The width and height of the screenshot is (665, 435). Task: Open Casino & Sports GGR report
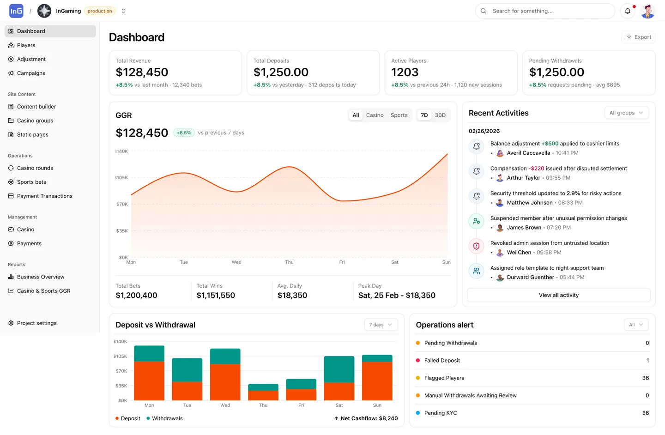point(43,291)
